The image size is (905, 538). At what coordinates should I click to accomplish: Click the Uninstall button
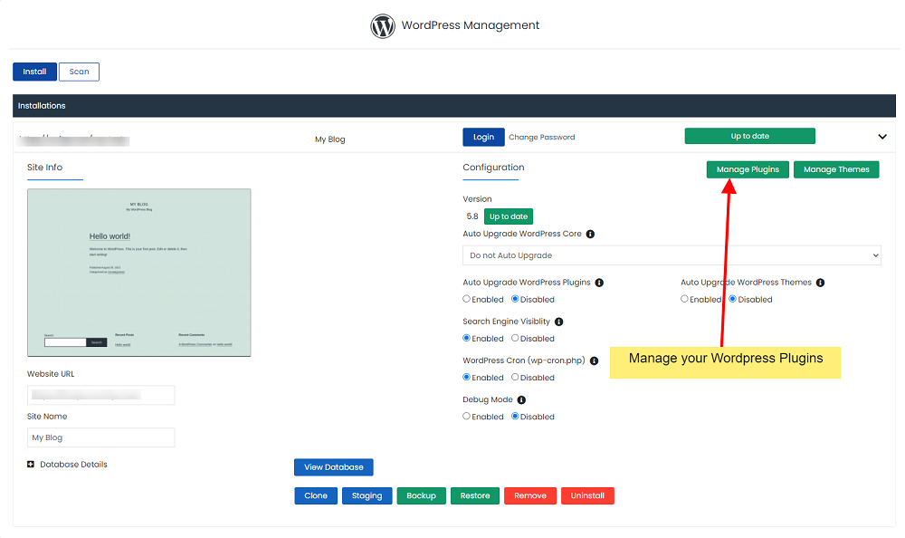tap(587, 495)
